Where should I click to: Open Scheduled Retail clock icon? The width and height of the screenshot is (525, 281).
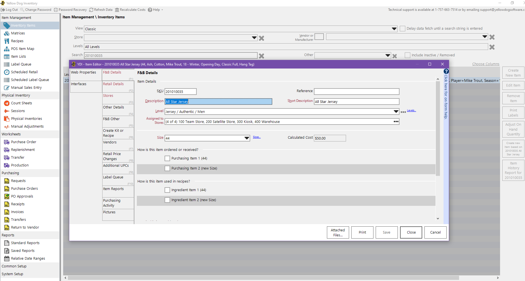coord(7,72)
